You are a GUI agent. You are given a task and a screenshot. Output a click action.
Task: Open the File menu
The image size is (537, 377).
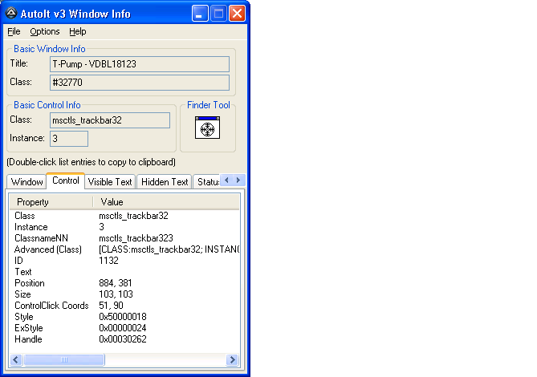click(x=14, y=31)
